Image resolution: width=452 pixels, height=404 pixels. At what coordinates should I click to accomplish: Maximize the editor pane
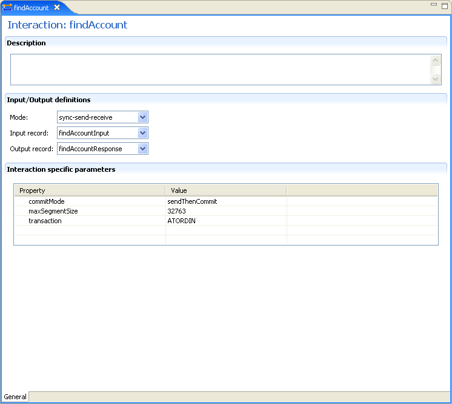[x=445, y=6]
